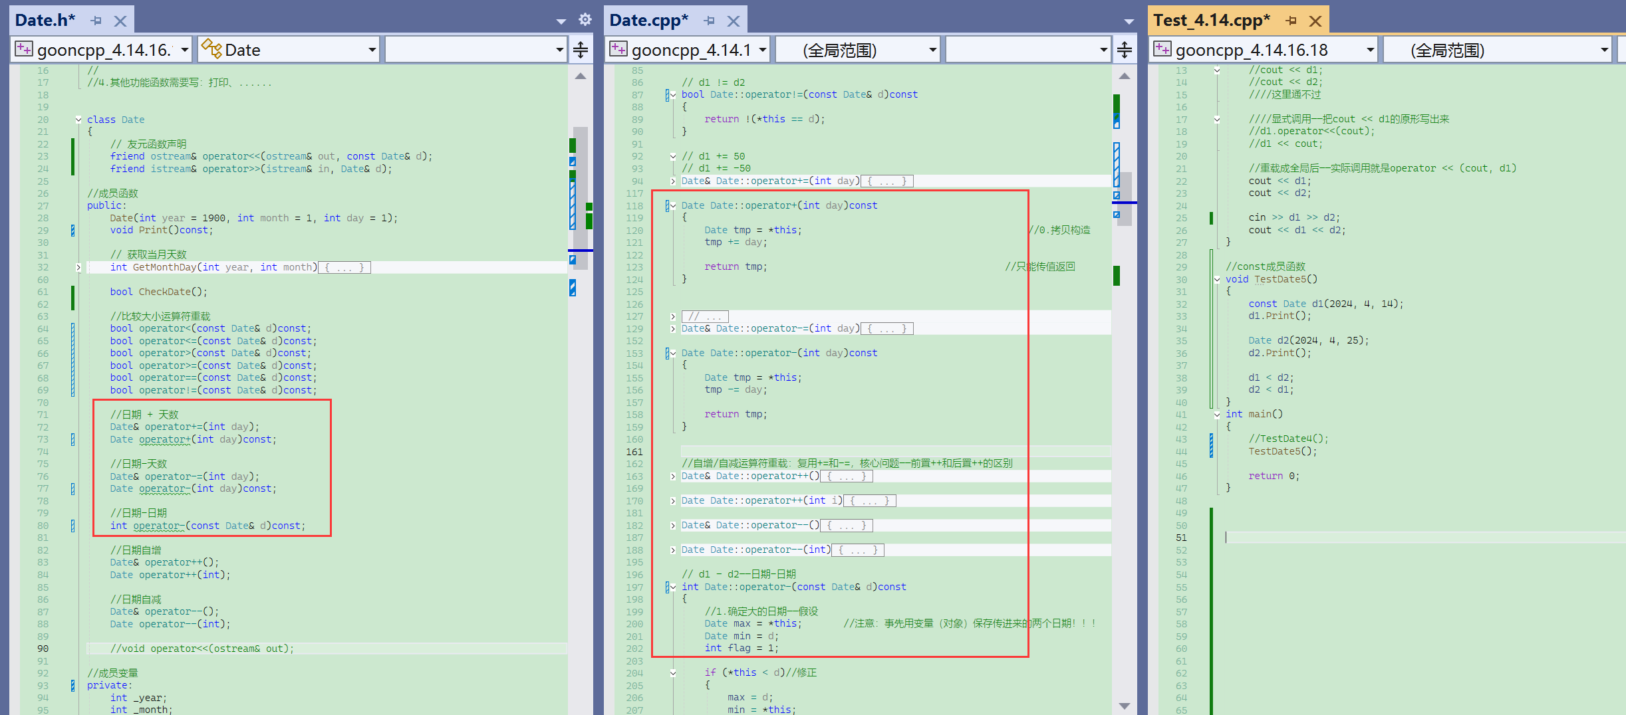Expand the collapsed GetMonthDay function in Date.h

(x=78, y=267)
